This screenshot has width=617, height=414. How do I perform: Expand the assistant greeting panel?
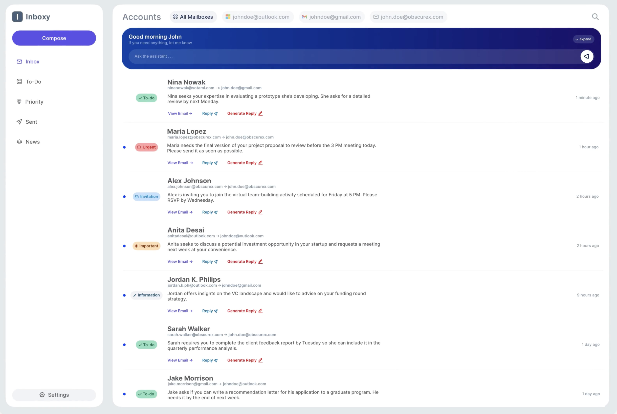(x=583, y=39)
